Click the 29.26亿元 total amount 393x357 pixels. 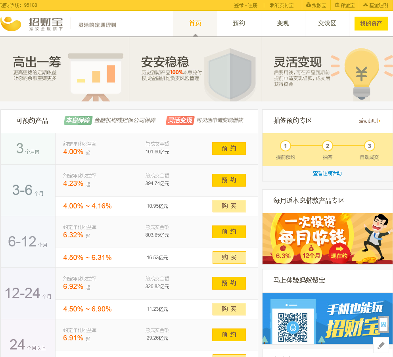click(157, 338)
